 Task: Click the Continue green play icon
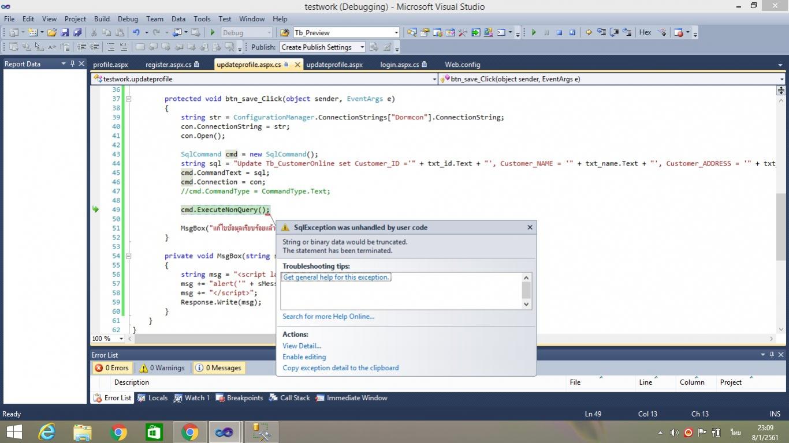[x=534, y=33]
